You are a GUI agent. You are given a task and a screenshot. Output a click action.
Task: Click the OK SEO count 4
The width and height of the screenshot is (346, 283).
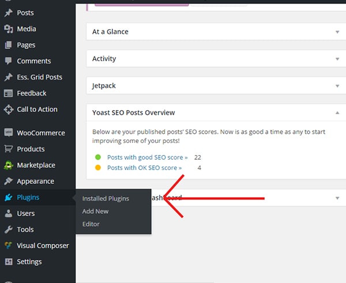click(x=200, y=168)
